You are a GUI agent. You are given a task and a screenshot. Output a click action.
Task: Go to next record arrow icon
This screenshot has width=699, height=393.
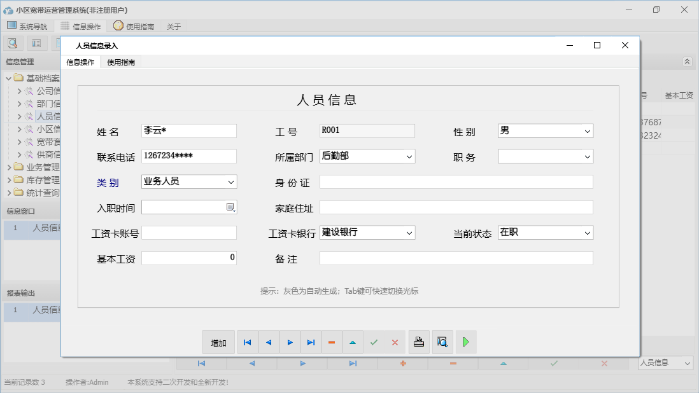click(x=290, y=342)
